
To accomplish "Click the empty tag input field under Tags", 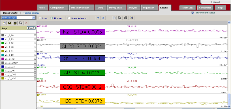I will [18, 32].
